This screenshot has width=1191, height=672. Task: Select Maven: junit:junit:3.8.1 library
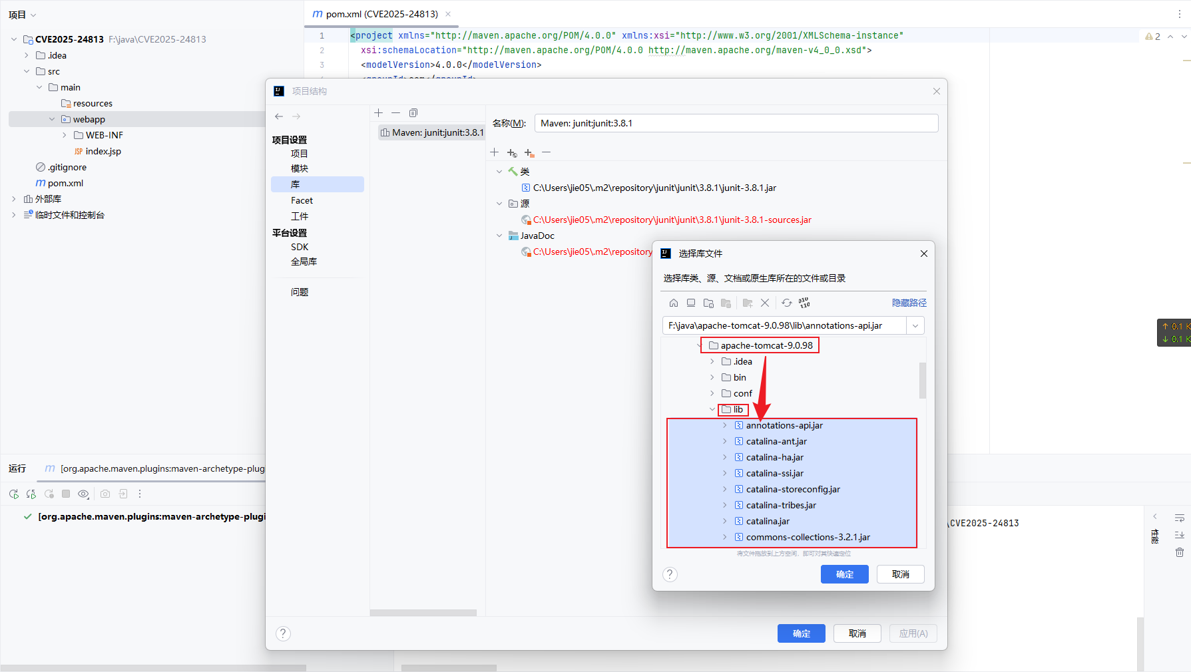431,132
